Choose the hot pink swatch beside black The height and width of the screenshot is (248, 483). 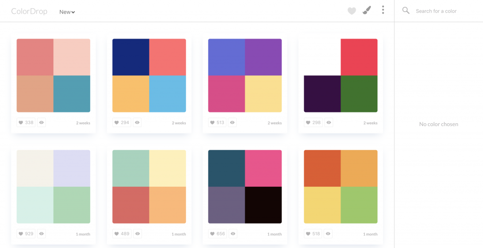point(263,168)
